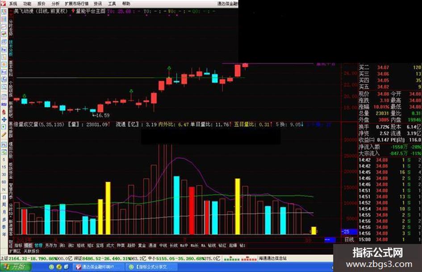
Task: Select the 趋势 indicator tab
Action: (x=131, y=245)
